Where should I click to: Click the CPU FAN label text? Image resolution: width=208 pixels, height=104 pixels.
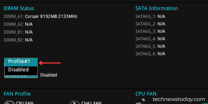click(25, 103)
